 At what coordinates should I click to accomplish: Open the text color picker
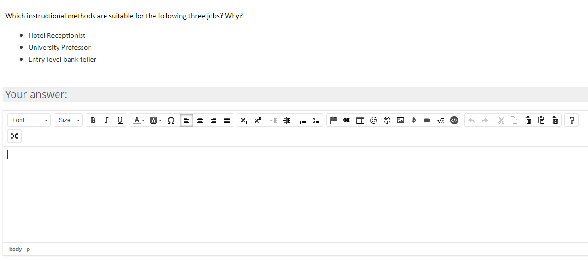click(139, 120)
